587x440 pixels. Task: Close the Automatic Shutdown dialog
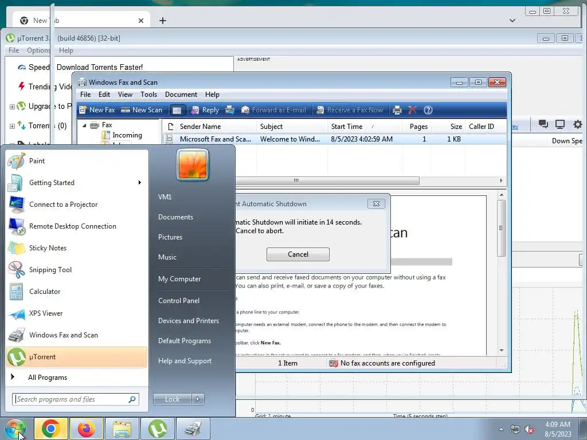[x=376, y=203]
